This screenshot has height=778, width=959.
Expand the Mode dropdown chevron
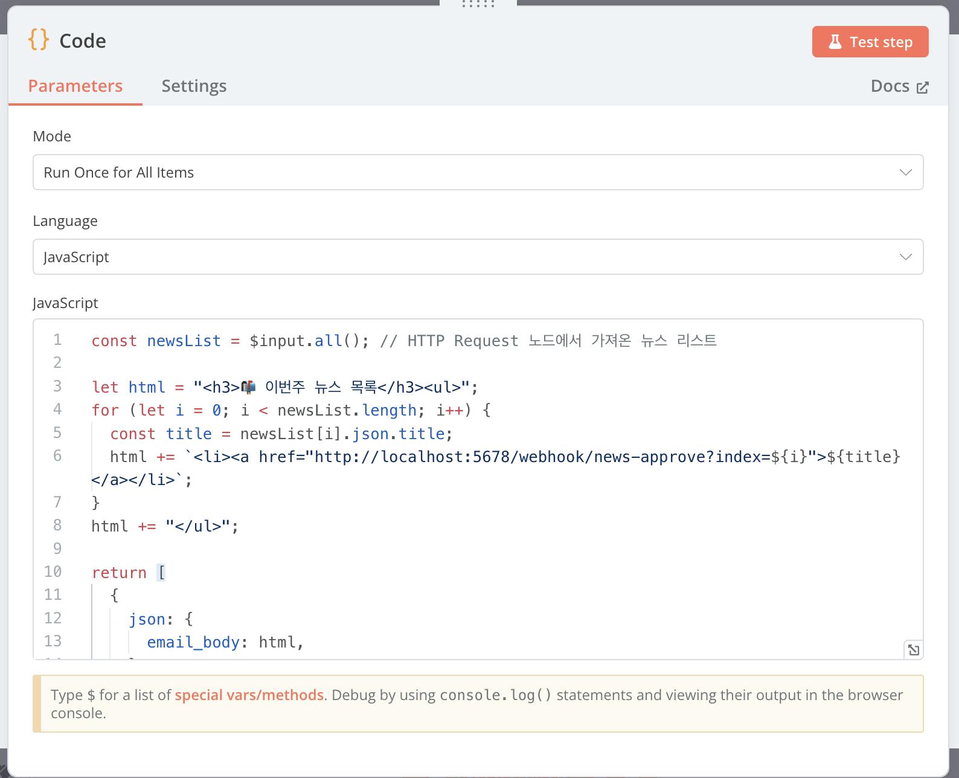coord(905,173)
